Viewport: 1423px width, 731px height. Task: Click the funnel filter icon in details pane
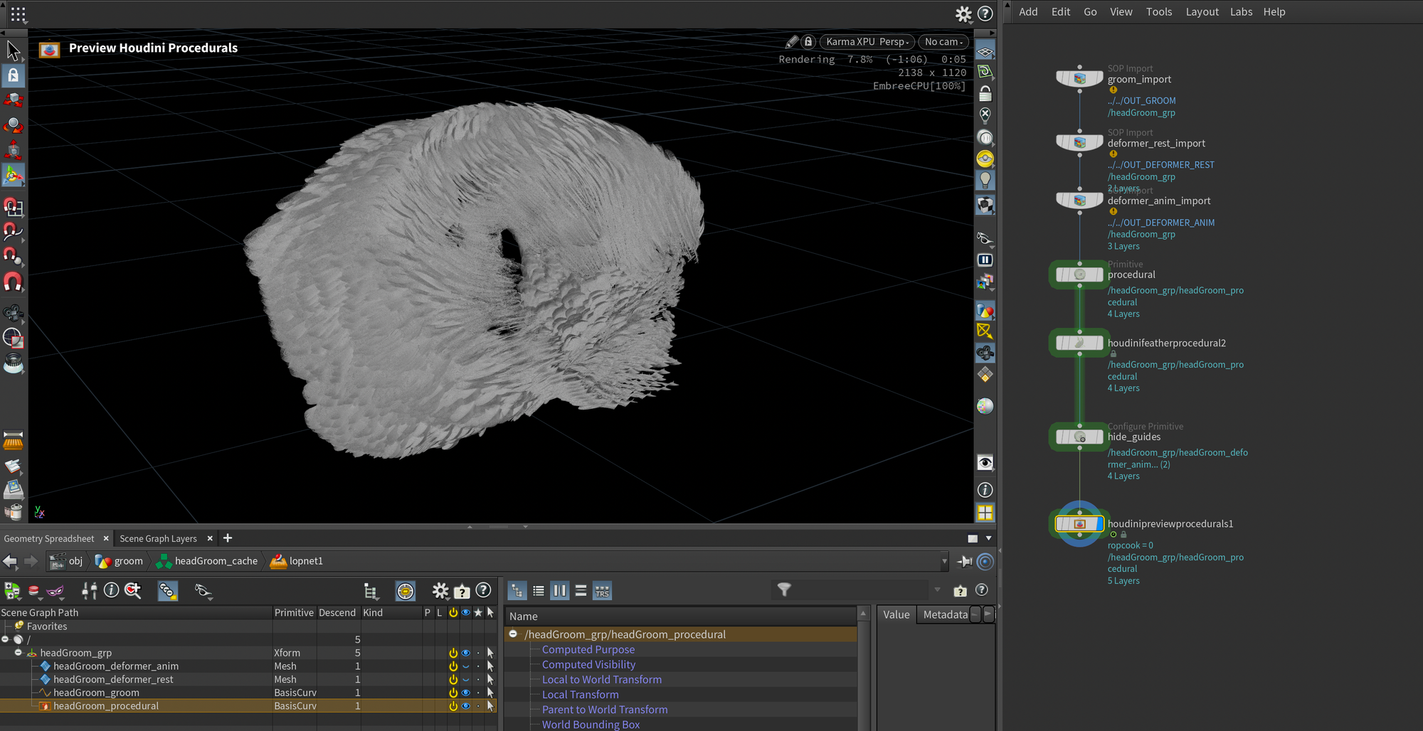pyautogui.click(x=783, y=590)
